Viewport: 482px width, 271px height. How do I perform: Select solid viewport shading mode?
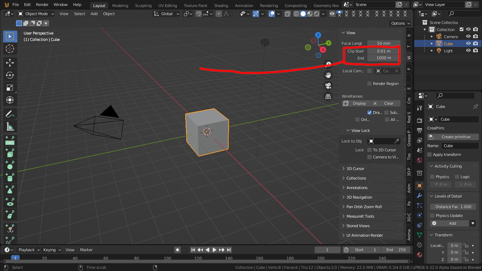tap(303, 14)
